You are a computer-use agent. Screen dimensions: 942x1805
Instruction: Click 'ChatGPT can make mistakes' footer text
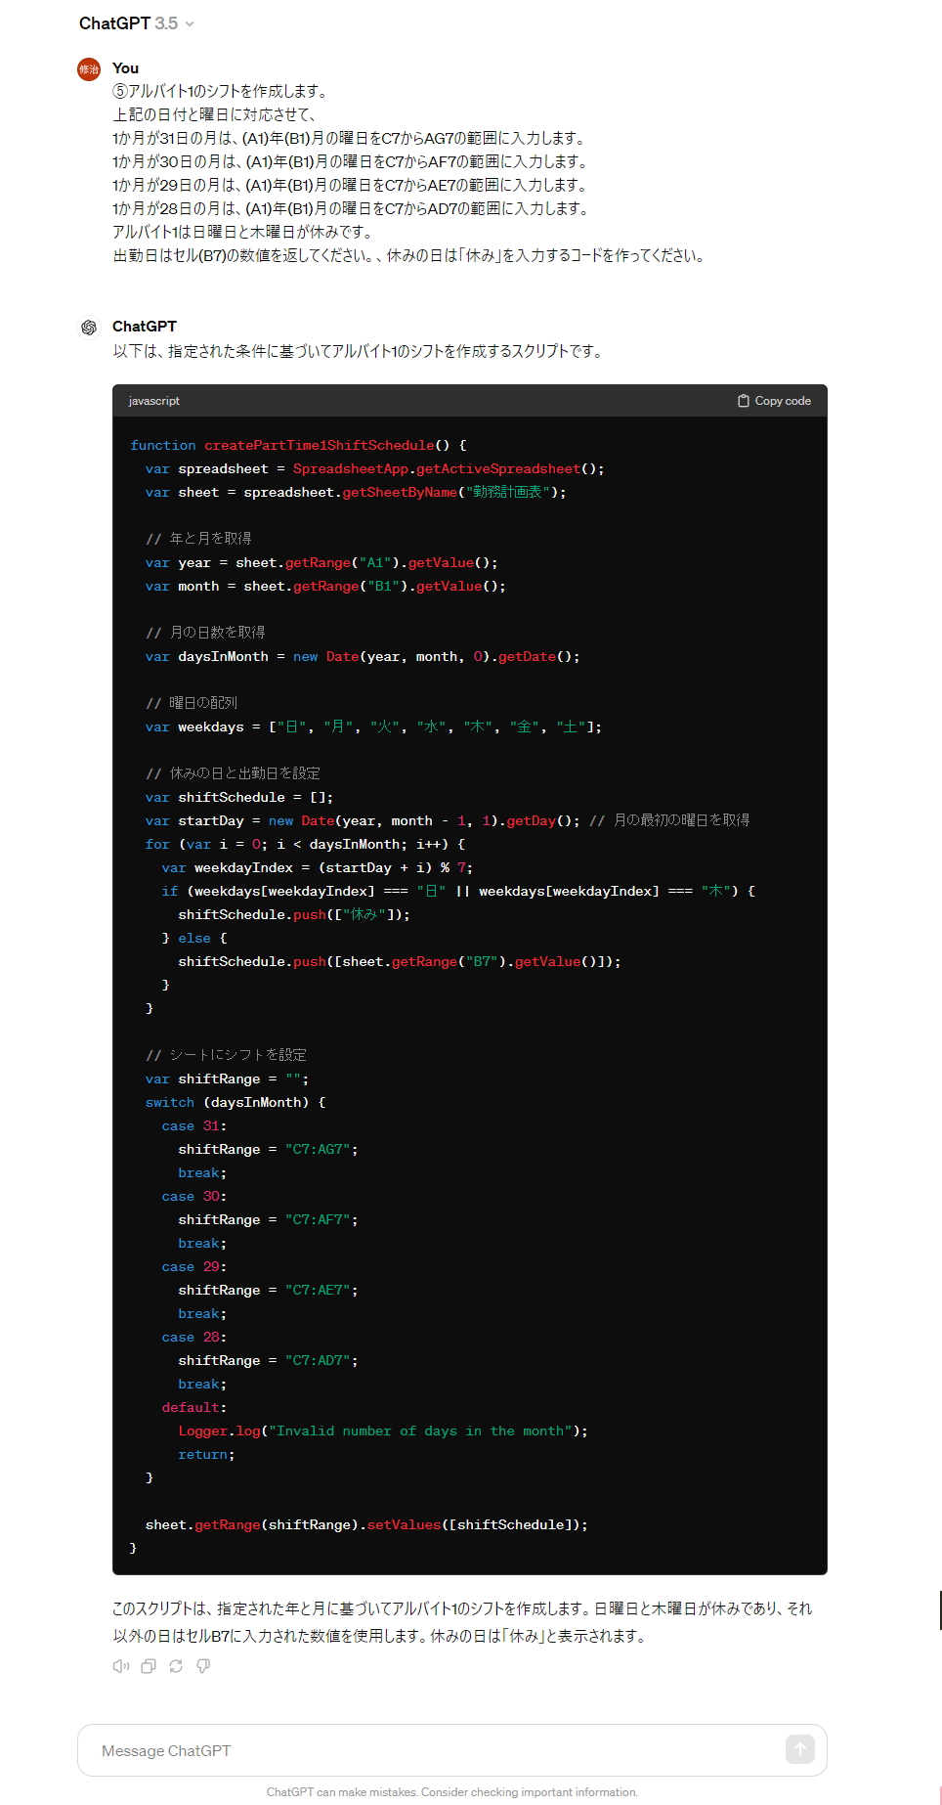(x=452, y=1792)
